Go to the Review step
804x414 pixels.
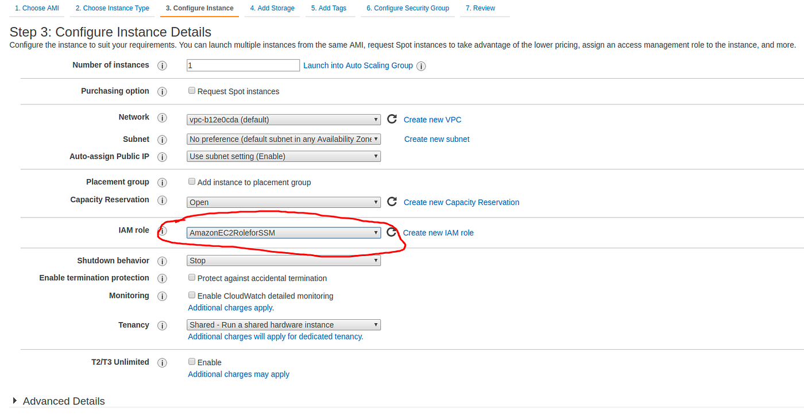481,7
